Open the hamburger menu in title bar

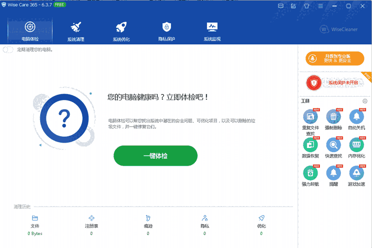coord(320,6)
